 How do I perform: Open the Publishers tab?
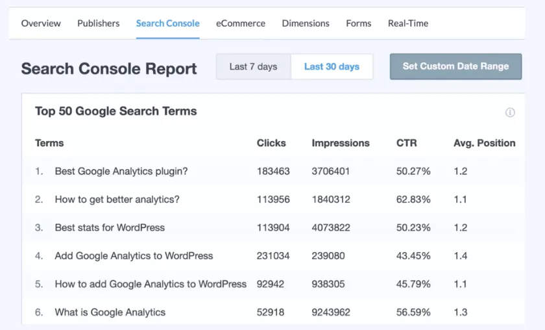point(99,23)
